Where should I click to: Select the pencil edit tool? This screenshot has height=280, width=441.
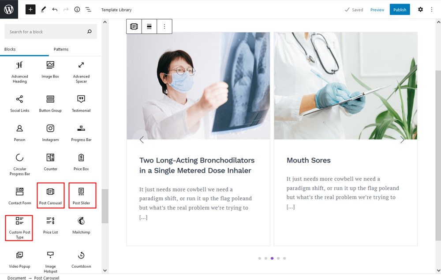pos(43,10)
